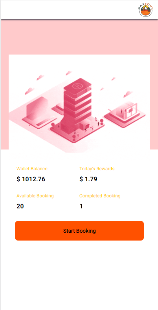158x310 pixels.
Task: Click the cloud above the laptop
Action: pyautogui.click(x=30, y=91)
